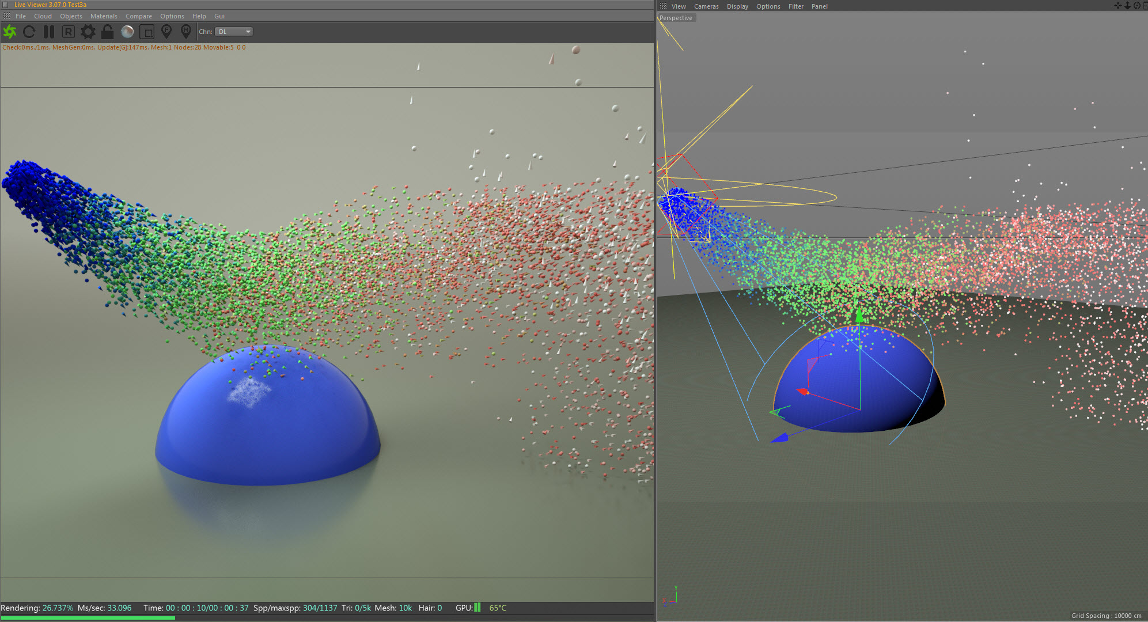The width and height of the screenshot is (1148, 622).
Task: Restart the render with the circular-arrow icon
Action: pos(29,32)
